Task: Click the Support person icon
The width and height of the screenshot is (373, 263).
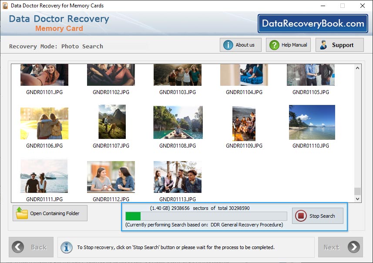Action: pyautogui.click(x=323, y=45)
